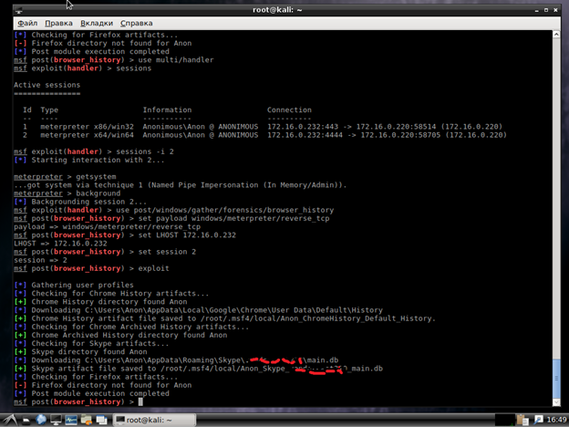Click 'meterpreter x64/win64' session row text

(x=87, y=135)
